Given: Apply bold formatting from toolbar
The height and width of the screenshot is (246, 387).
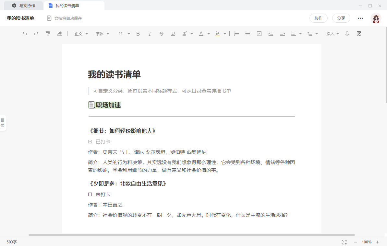Looking at the screenshot, I should click(x=138, y=34).
